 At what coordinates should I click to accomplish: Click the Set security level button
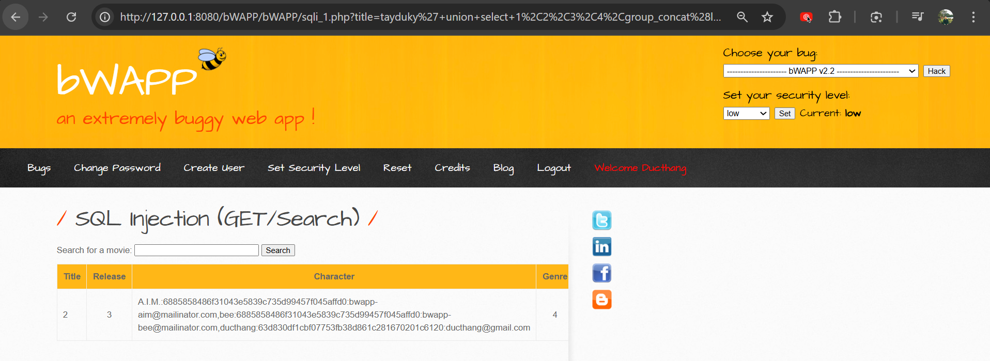pyautogui.click(x=784, y=114)
